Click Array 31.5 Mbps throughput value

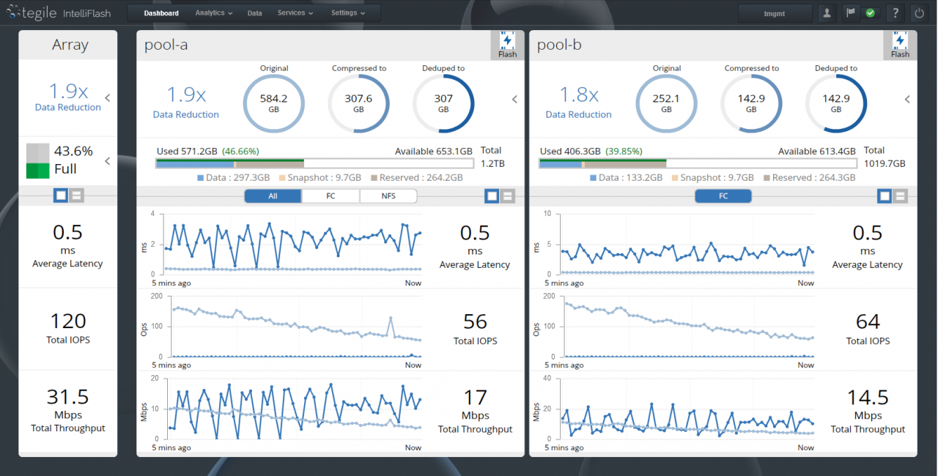[x=68, y=396]
